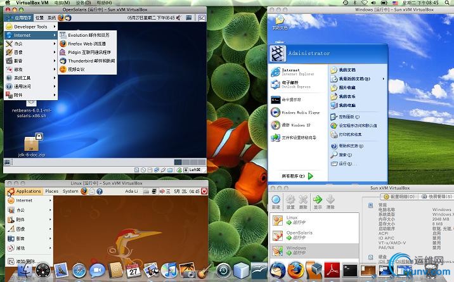Click the Thunderbird launcher in OpenSolaris top panel
The image size is (454, 282).
[x=68, y=18]
